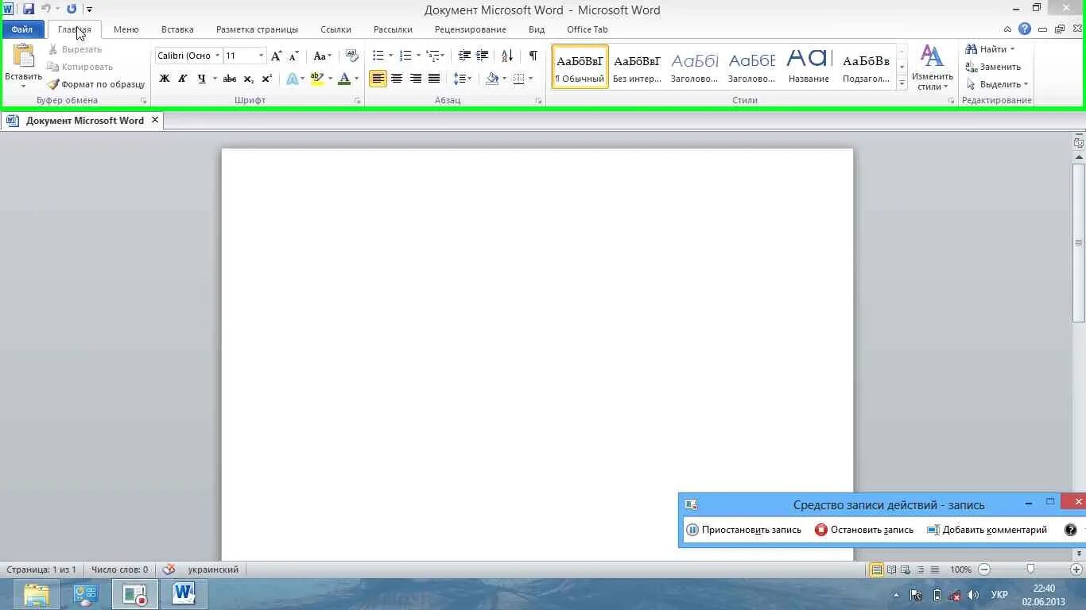This screenshot has height=610, width=1086.
Task: Zoom in with the plus button
Action: 1076,569
